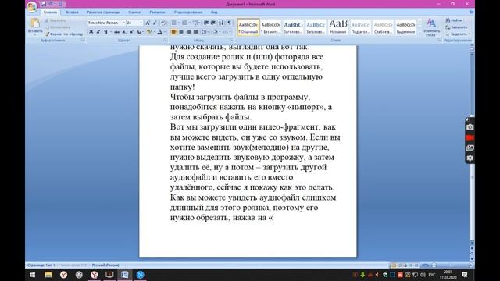
Task: Apply the Название (Title) style
Action: coord(338,27)
